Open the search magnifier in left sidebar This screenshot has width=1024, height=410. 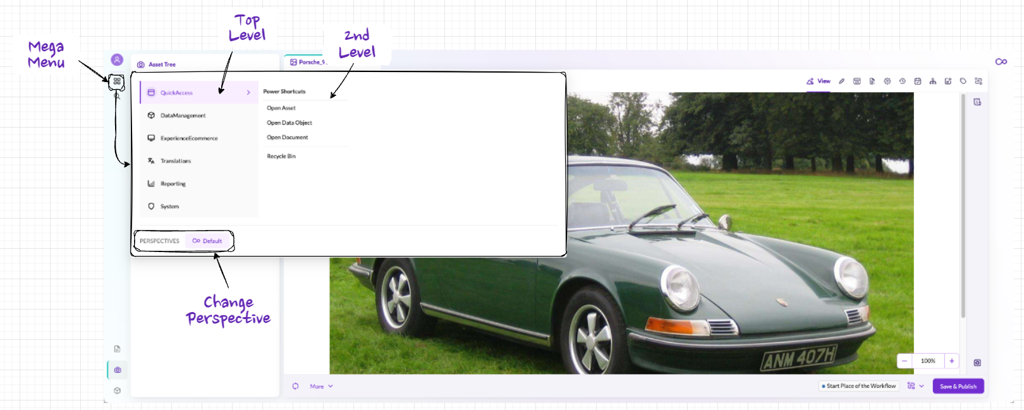(x=117, y=96)
